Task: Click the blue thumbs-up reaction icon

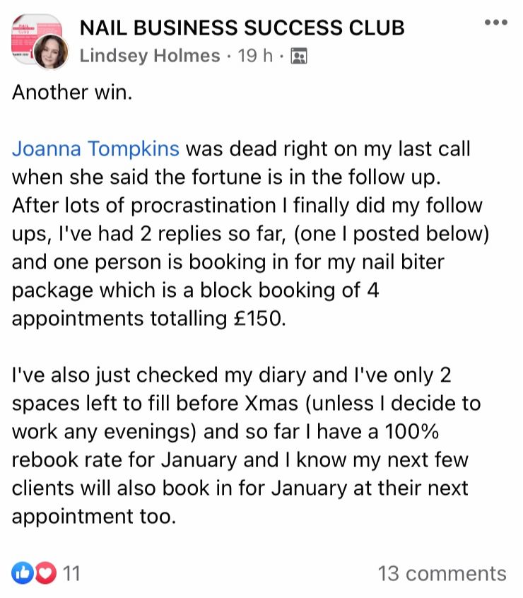Action: (x=22, y=573)
